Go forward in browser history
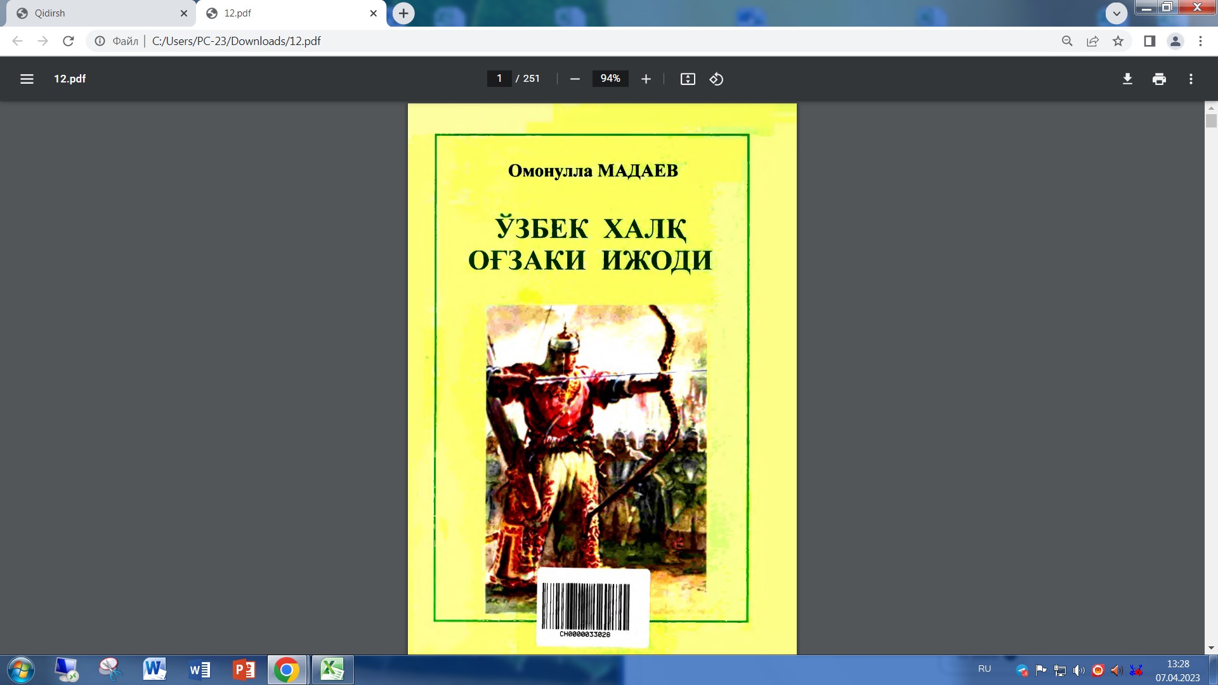Viewport: 1218px width, 685px height. (x=43, y=41)
